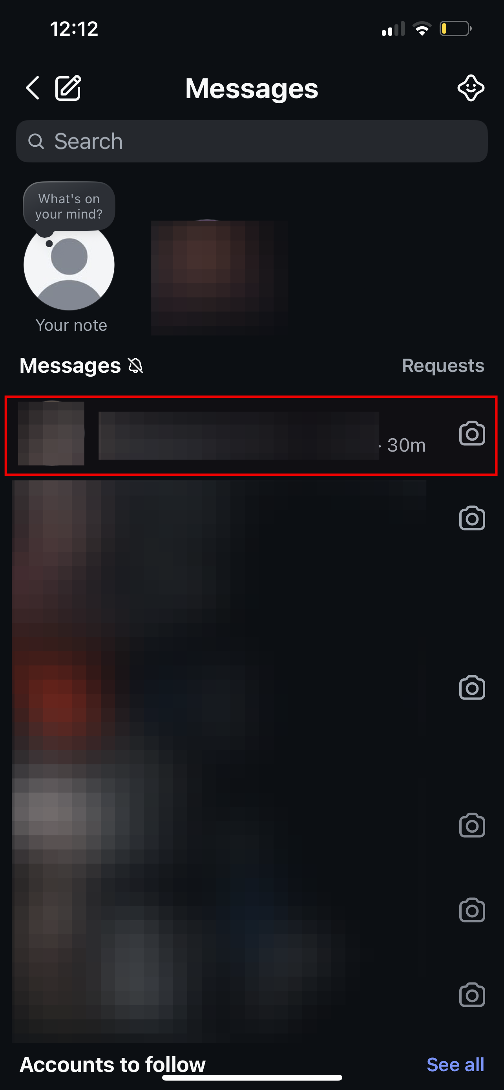Tap the camera icon for the second conversation

(x=472, y=518)
